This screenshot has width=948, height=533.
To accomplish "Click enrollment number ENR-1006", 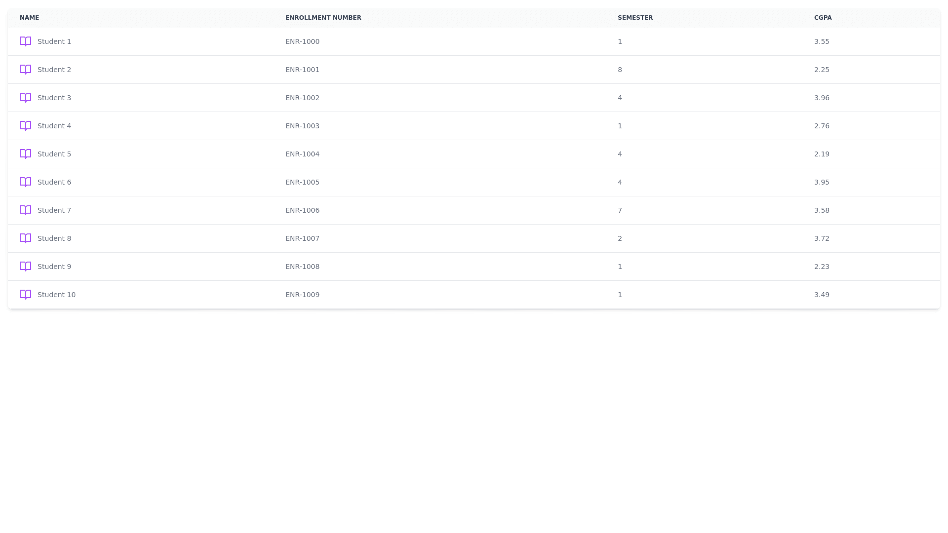I will (x=302, y=210).
